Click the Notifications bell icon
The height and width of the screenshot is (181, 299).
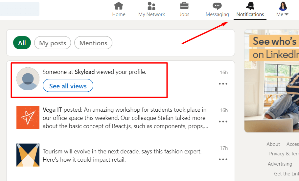click(x=250, y=6)
